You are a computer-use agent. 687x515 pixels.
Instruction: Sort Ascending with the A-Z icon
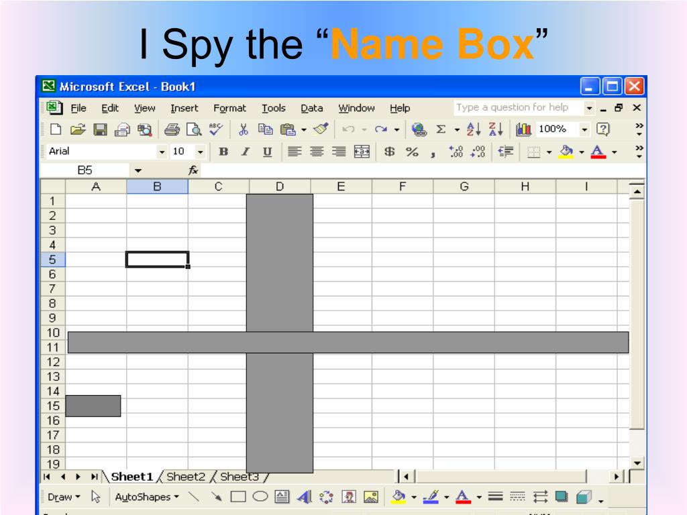[x=474, y=129]
